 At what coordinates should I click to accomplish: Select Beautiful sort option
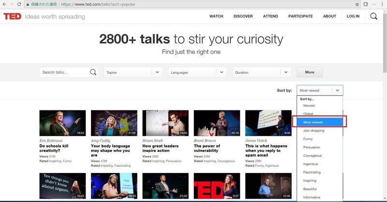point(310,189)
